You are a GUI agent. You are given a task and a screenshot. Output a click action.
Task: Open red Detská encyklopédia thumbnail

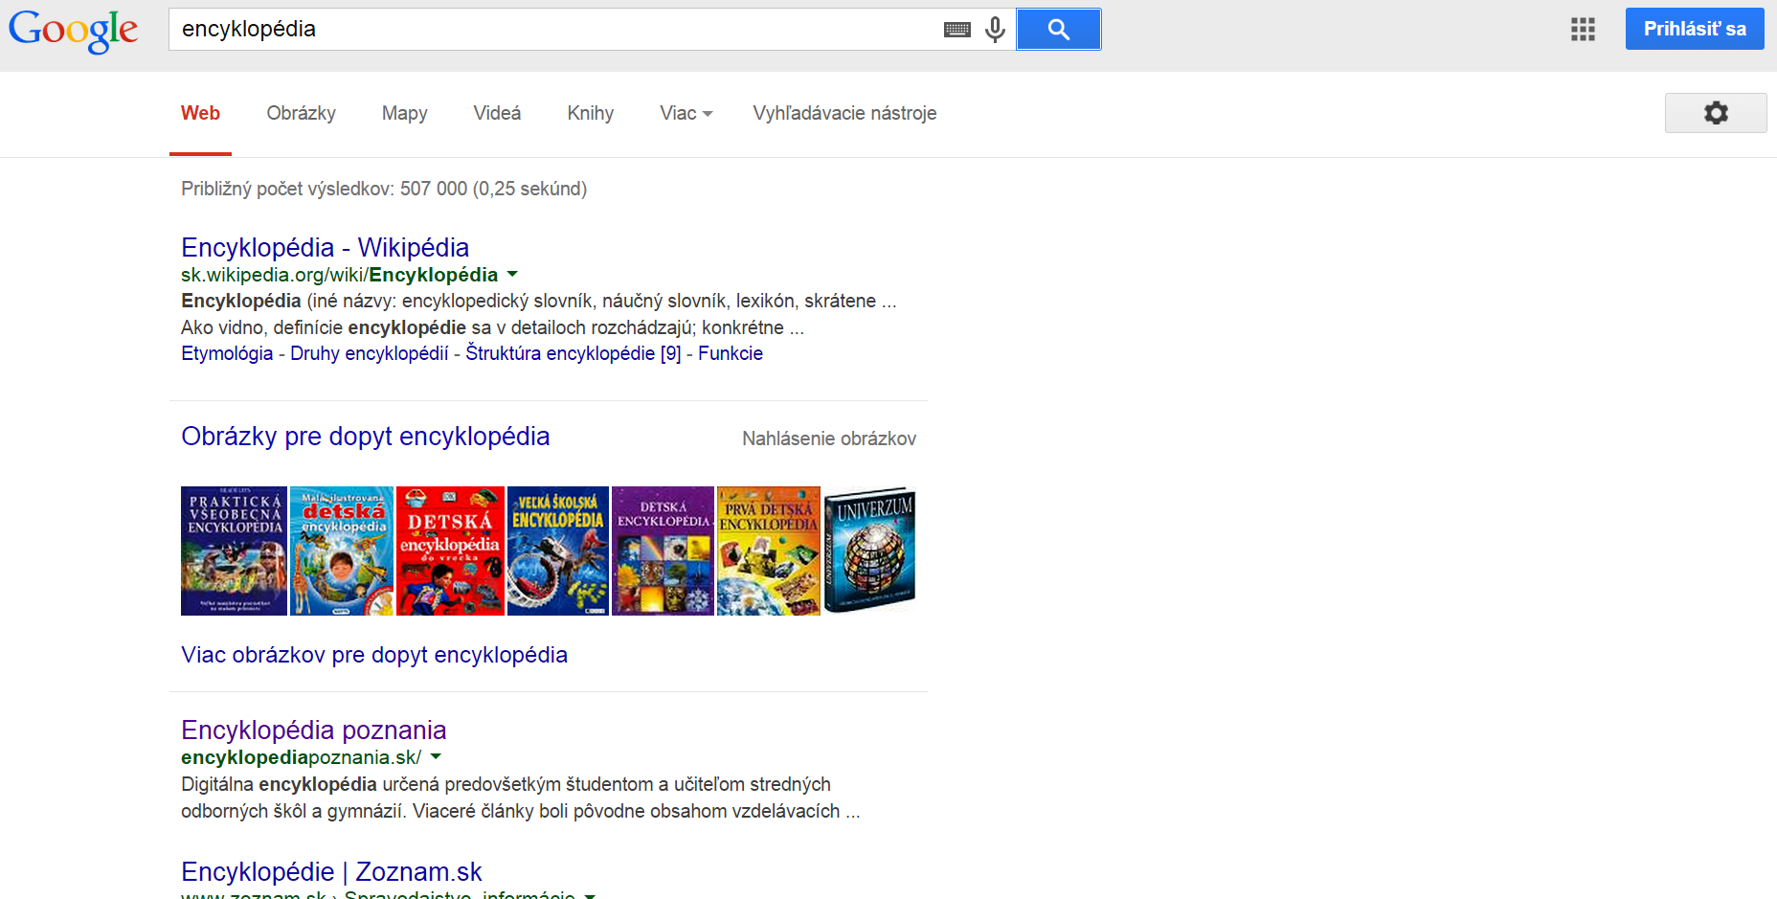click(450, 551)
